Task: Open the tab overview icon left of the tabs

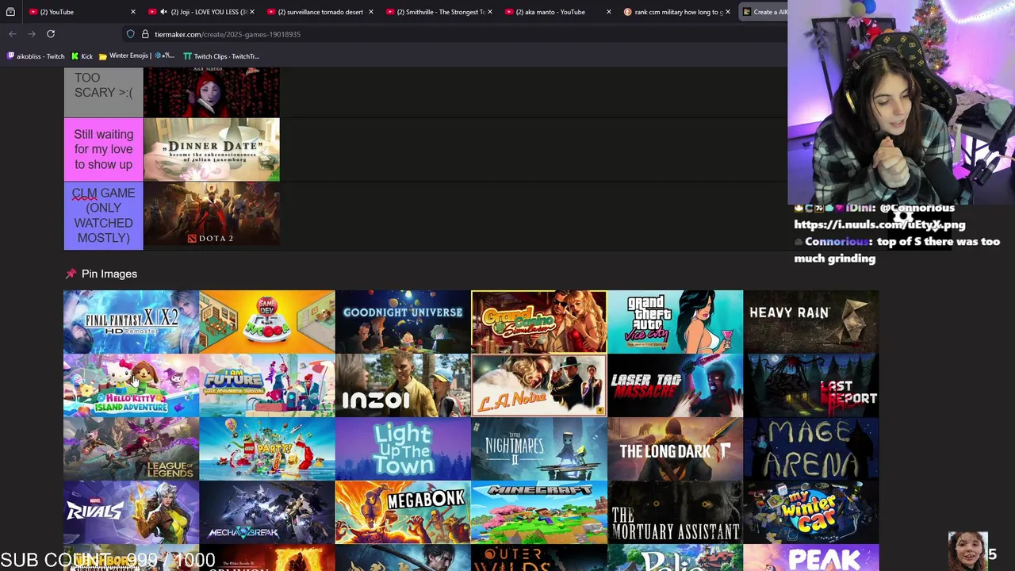Action: [x=10, y=12]
